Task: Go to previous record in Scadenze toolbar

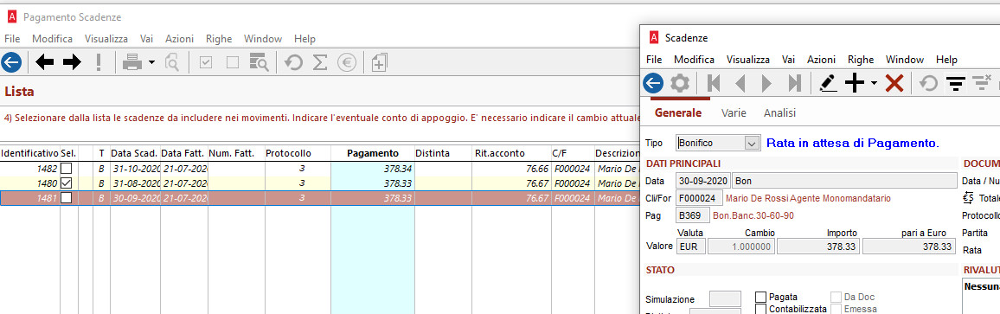Action: click(x=740, y=83)
